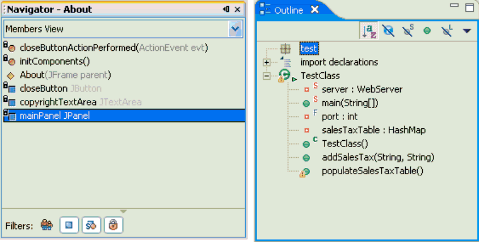
Task: Select mainPanel JPanel in Navigator
Action: tap(54, 116)
